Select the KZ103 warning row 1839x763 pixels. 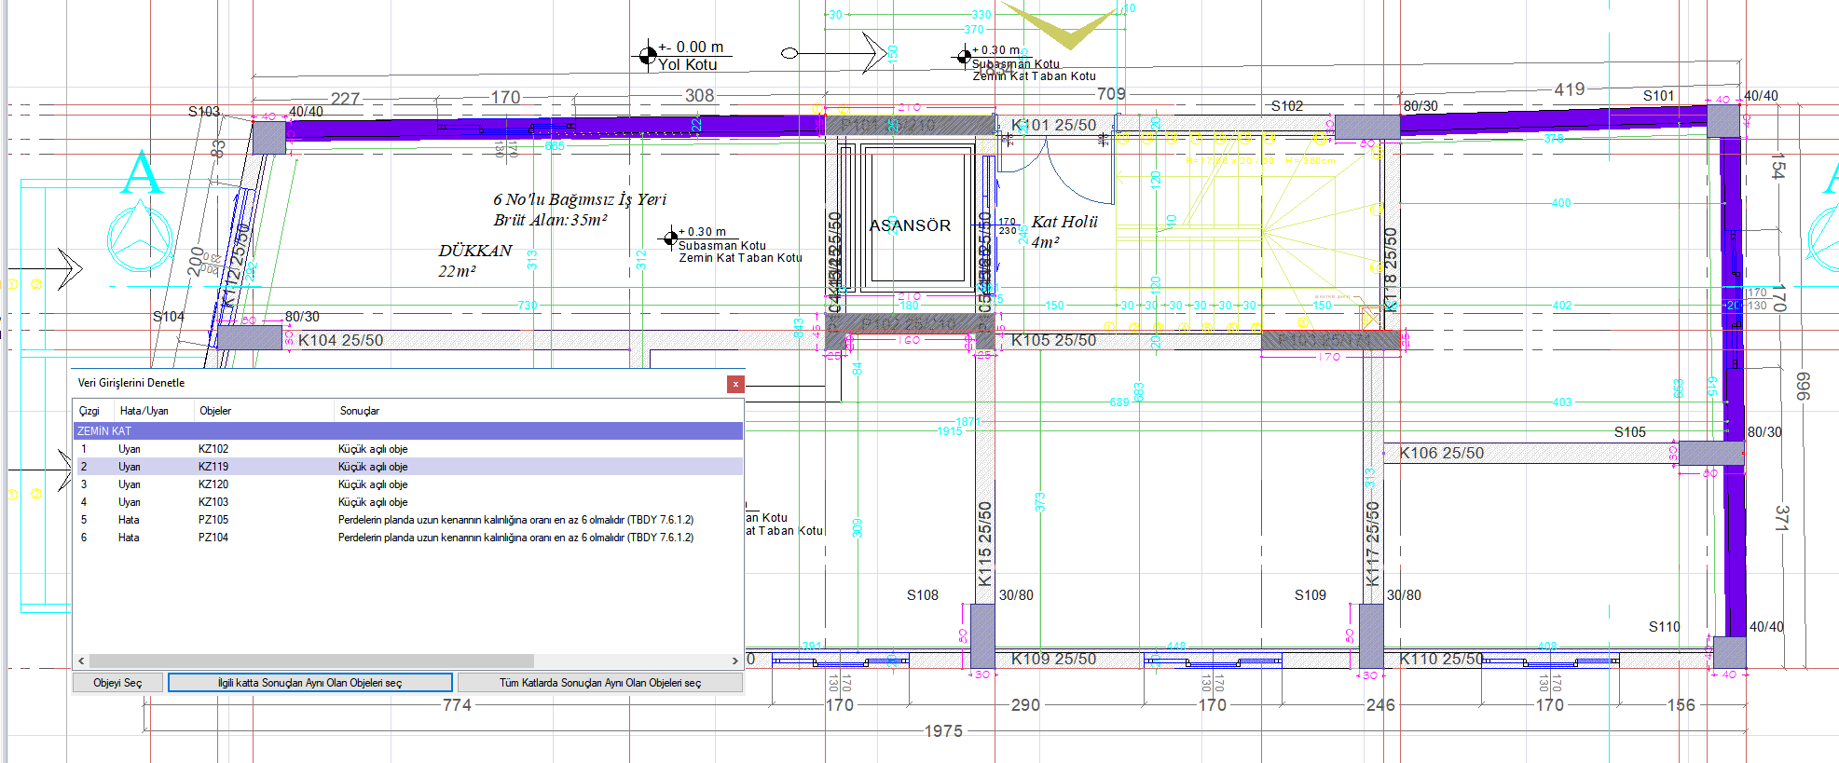tap(408, 502)
